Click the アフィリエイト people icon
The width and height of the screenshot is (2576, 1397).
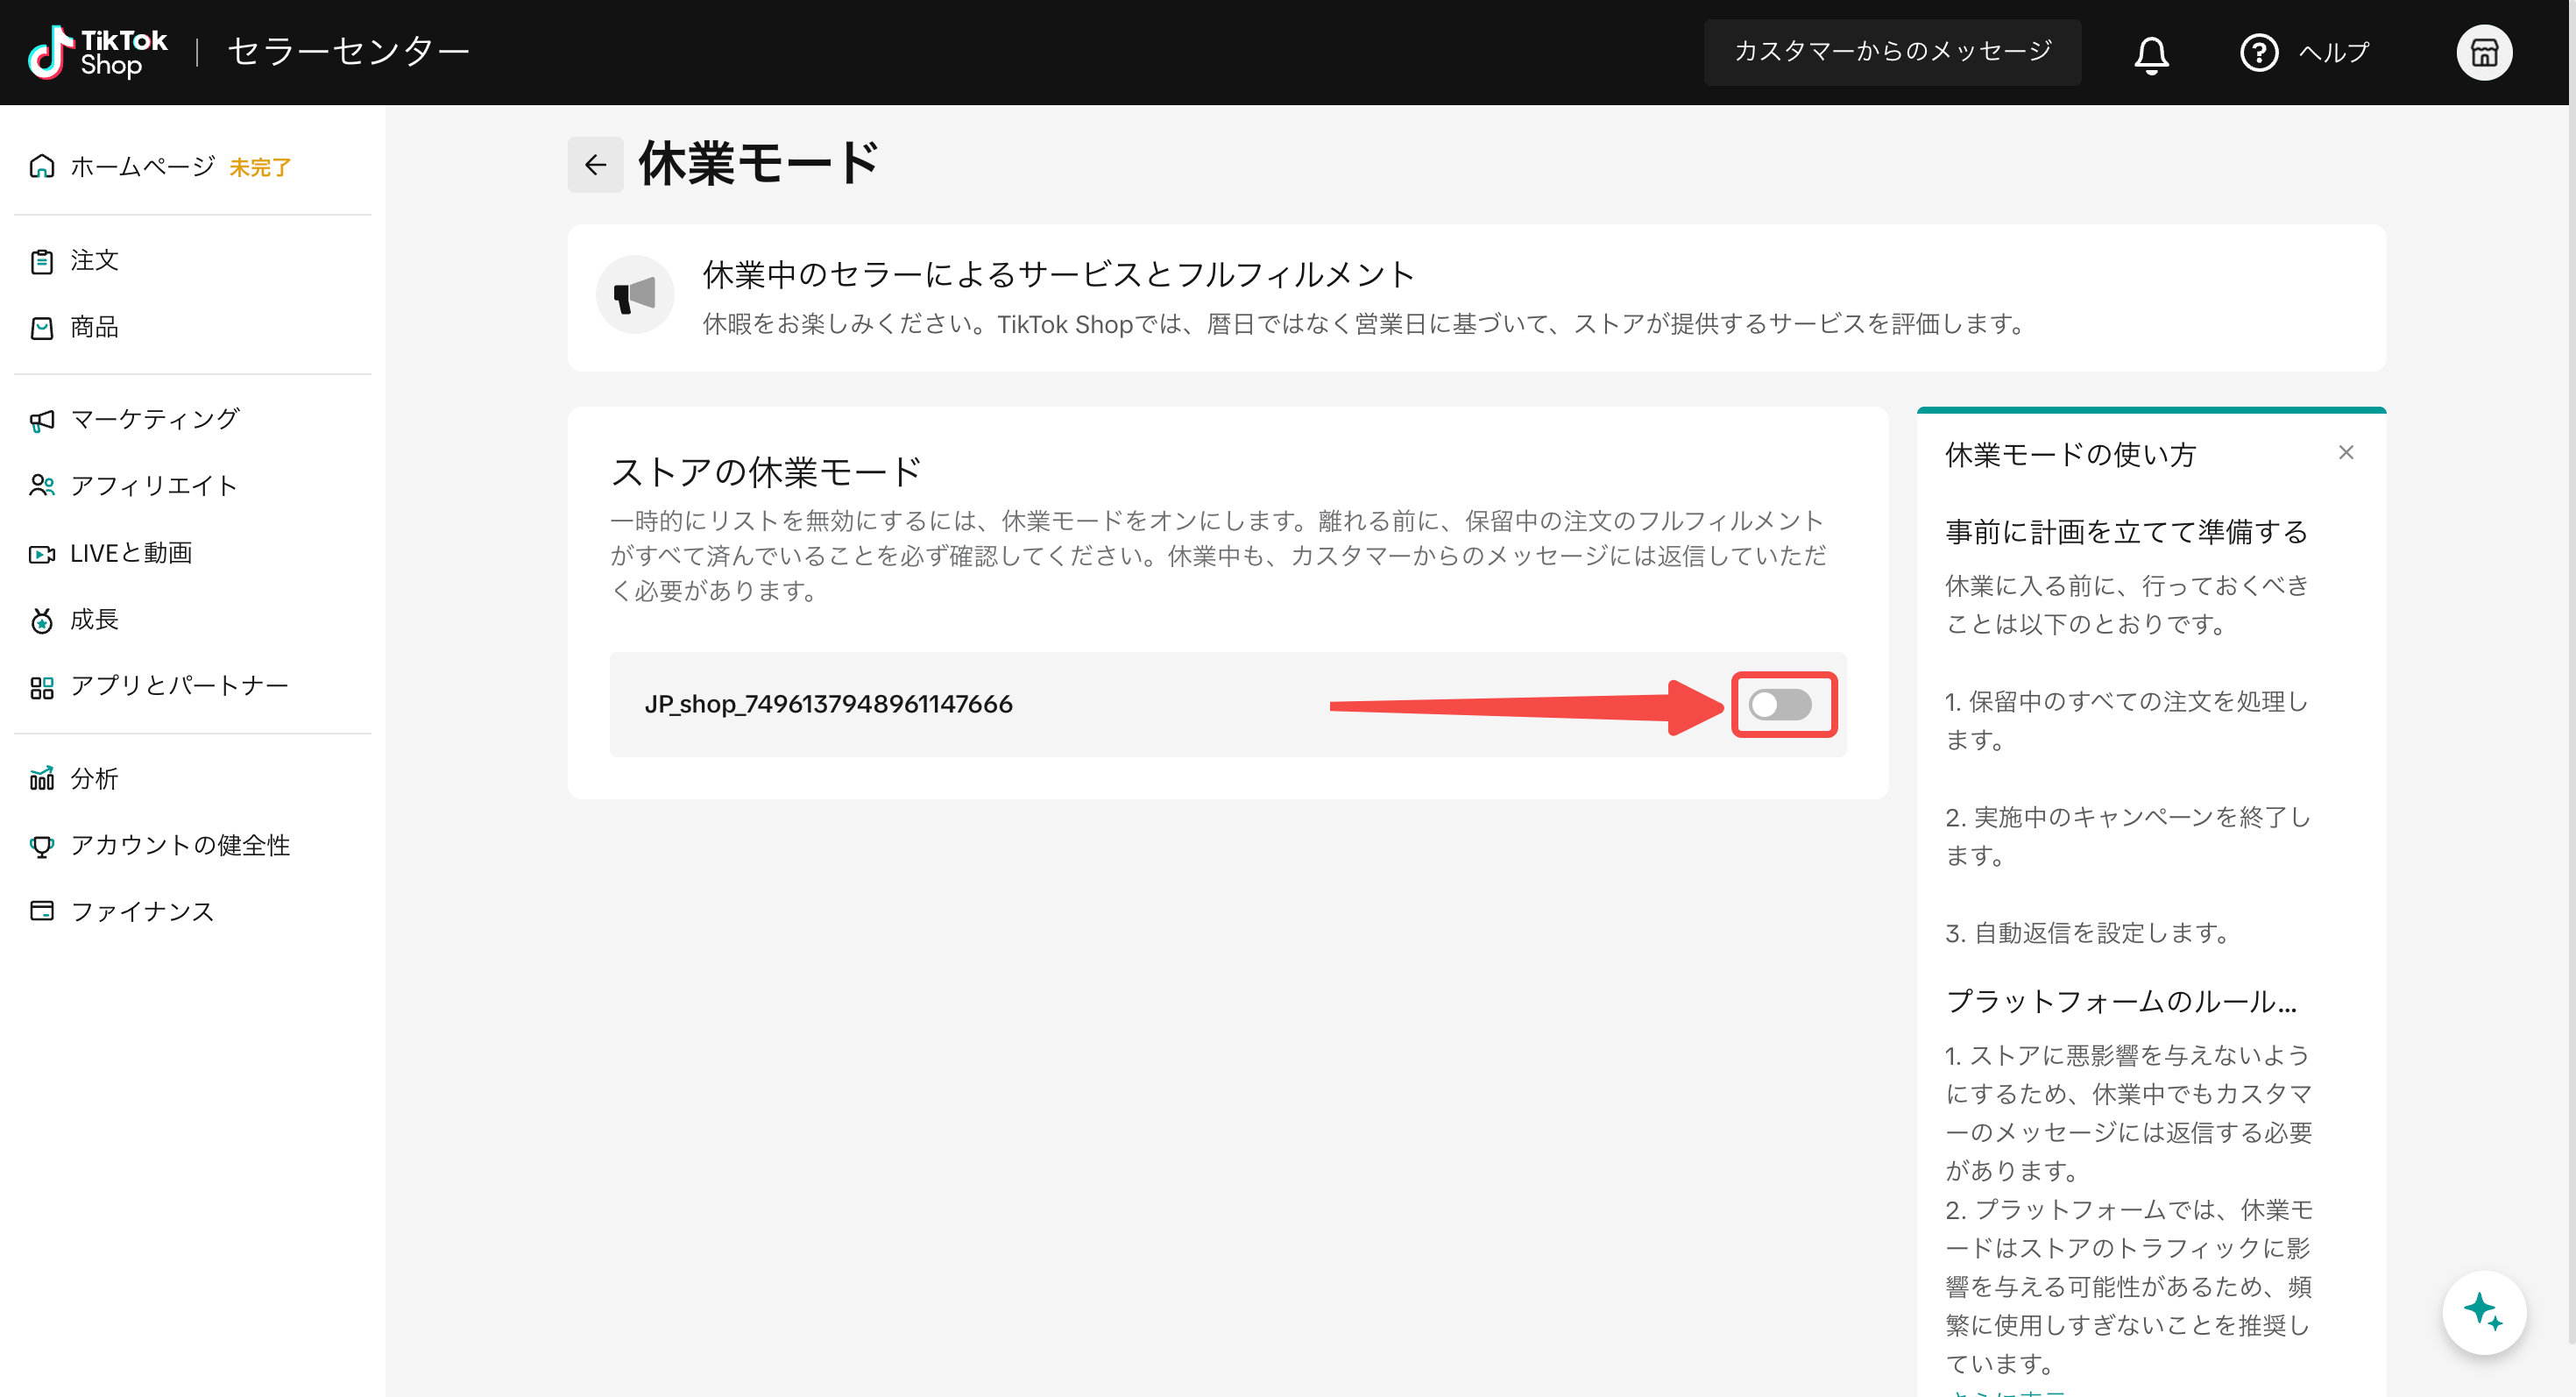[41, 486]
